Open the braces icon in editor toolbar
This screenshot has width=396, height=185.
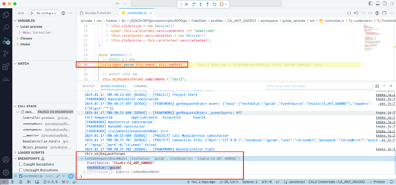click(349, 13)
